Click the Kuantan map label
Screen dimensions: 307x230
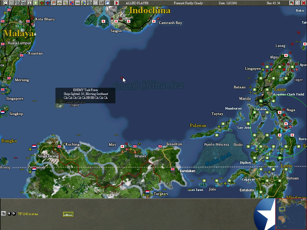click(35, 53)
